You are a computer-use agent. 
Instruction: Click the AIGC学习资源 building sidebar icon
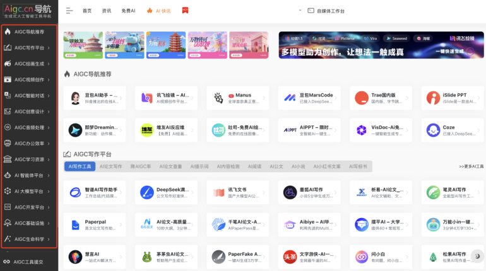[x=8, y=159]
